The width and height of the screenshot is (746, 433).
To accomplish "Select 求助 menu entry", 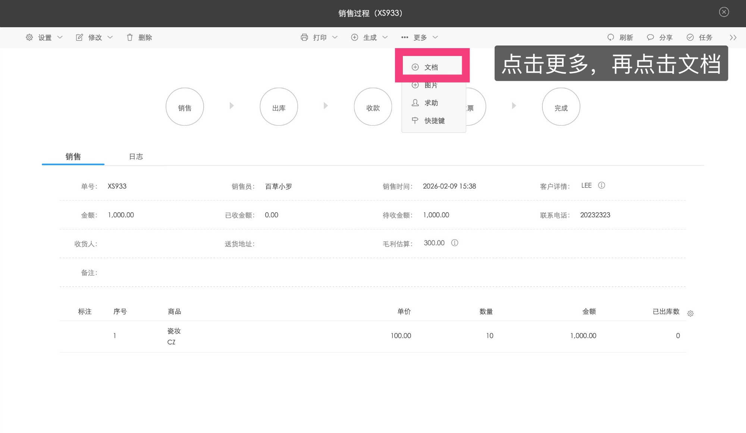I will coord(431,103).
